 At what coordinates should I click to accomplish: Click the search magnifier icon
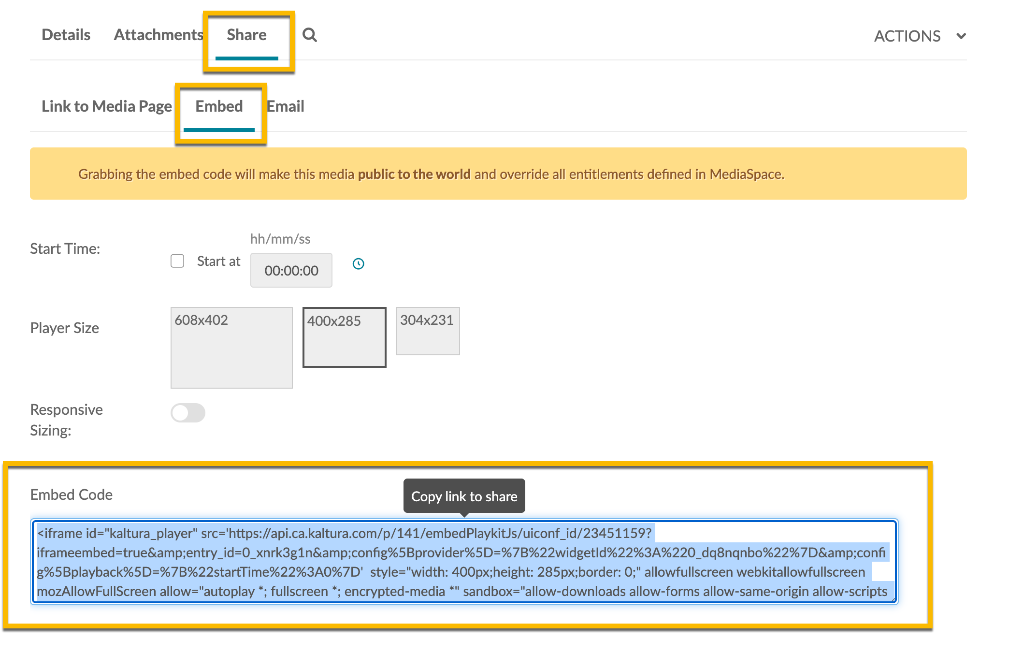point(309,35)
